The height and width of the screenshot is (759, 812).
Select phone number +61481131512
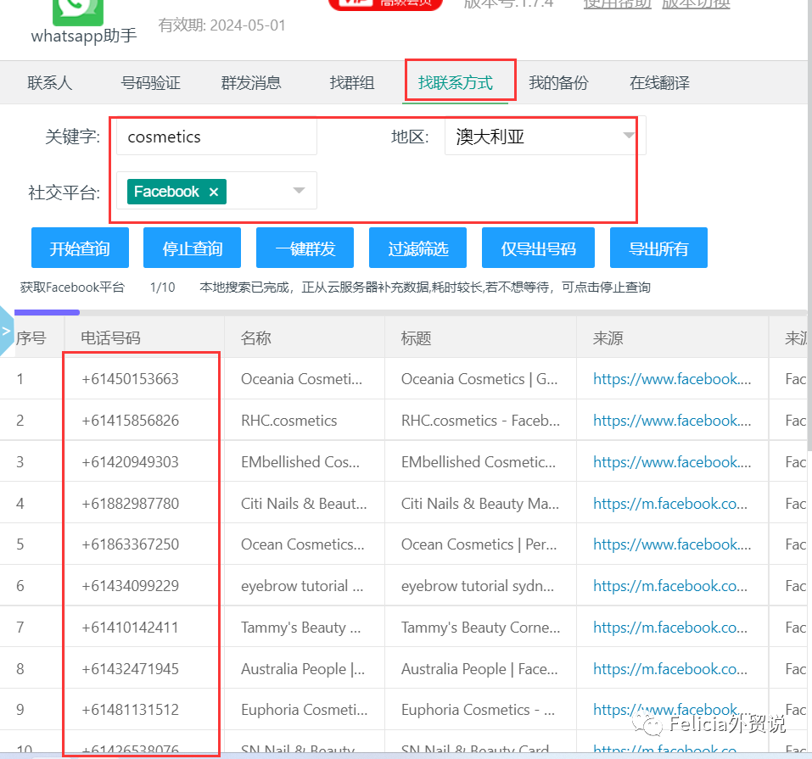(130, 709)
